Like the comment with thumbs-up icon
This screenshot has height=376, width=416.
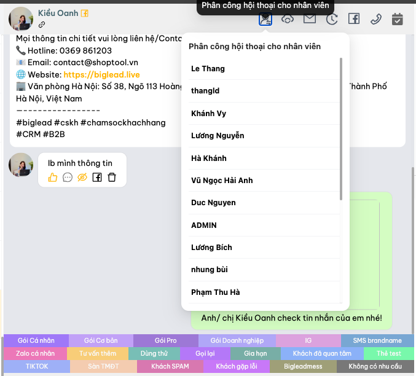pos(53,177)
